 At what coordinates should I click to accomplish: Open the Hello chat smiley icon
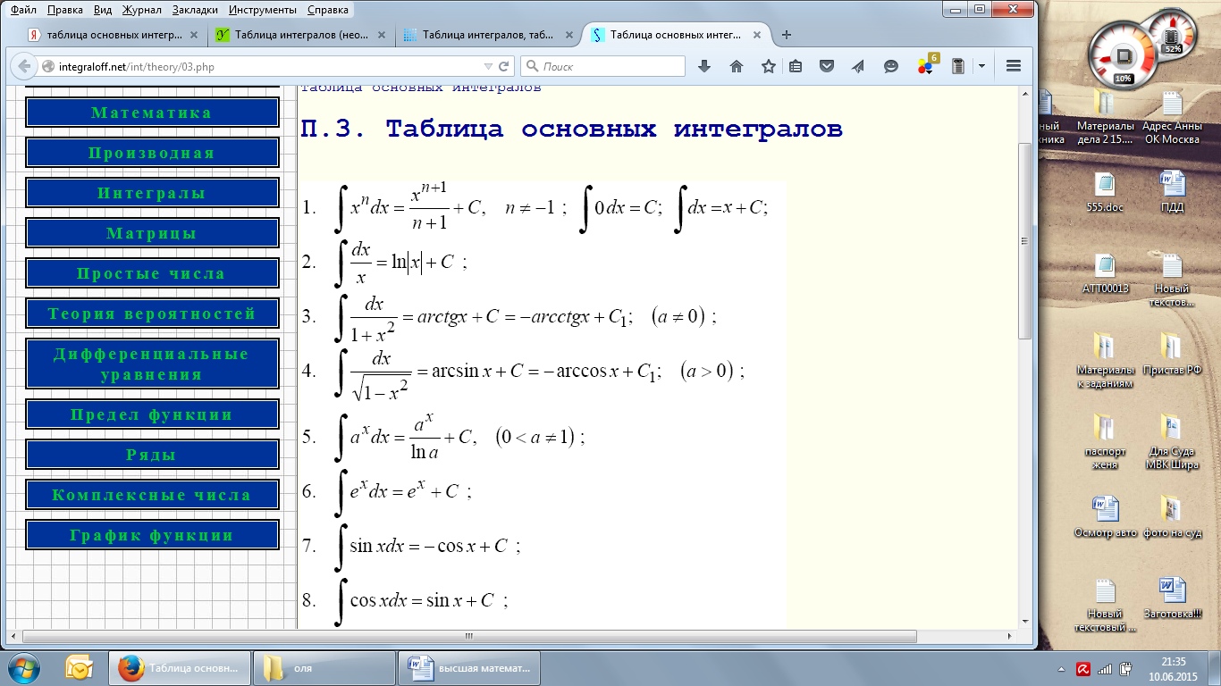coord(890,66)
